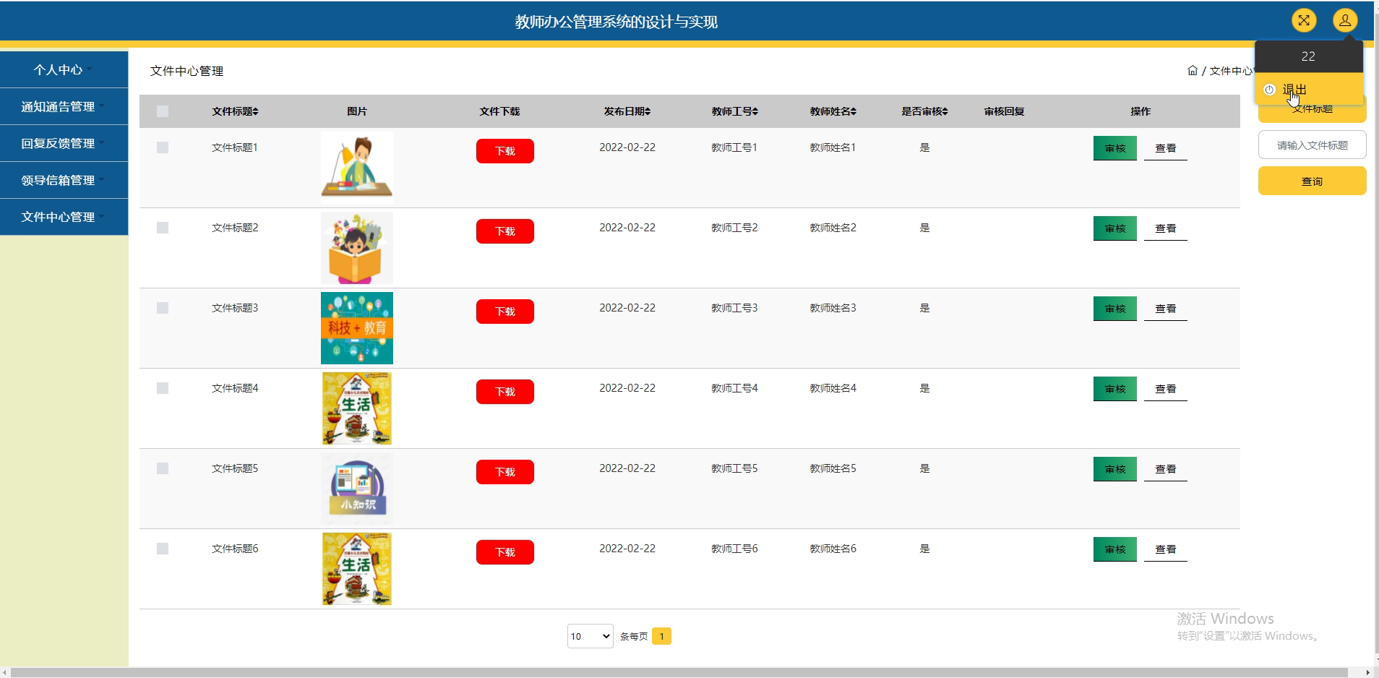Focus the 请输入文件标题 search input field
Viewport: 1379px width, 678px height.
[1313, 145]
